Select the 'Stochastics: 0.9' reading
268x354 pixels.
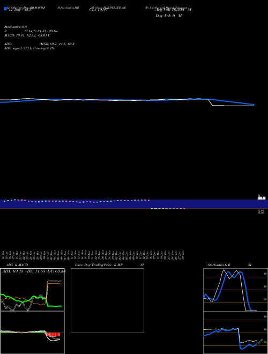(x=16, y=27)
